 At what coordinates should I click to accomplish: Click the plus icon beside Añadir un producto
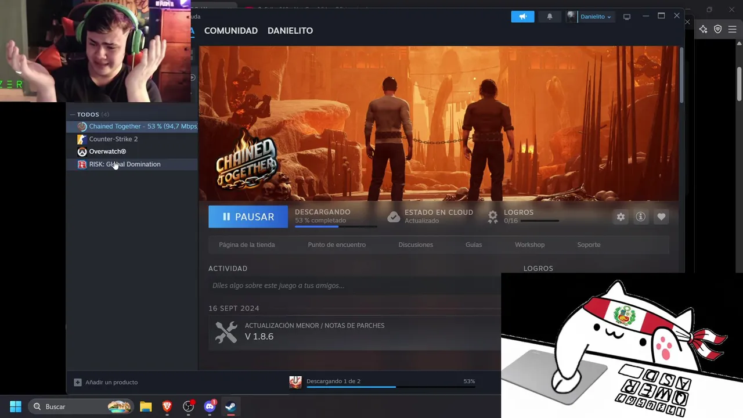point(78,382)
